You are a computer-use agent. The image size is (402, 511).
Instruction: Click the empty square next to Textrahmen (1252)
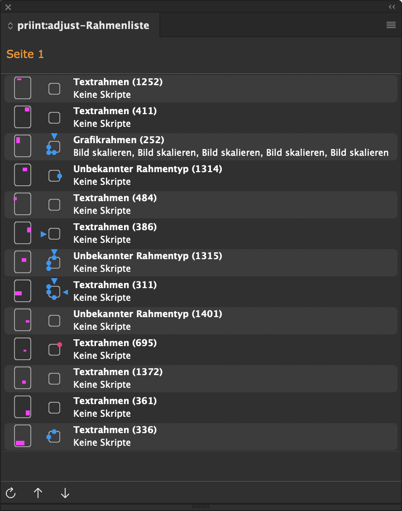54,89
